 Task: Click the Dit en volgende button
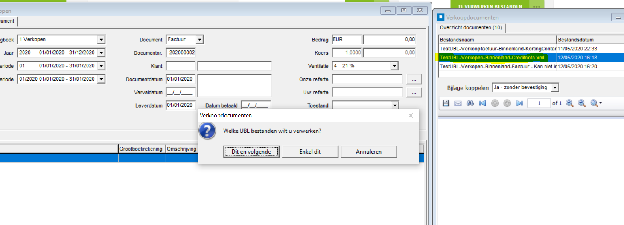point(251,152)
